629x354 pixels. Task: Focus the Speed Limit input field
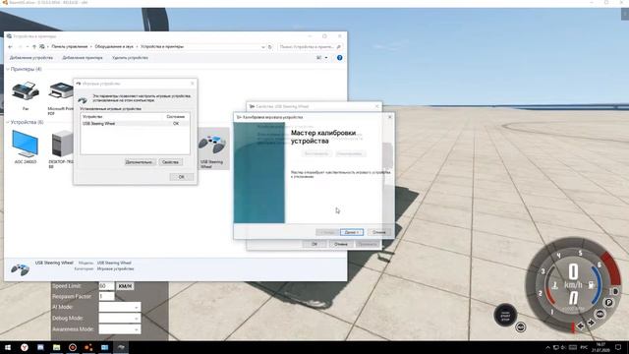(106, 286)
